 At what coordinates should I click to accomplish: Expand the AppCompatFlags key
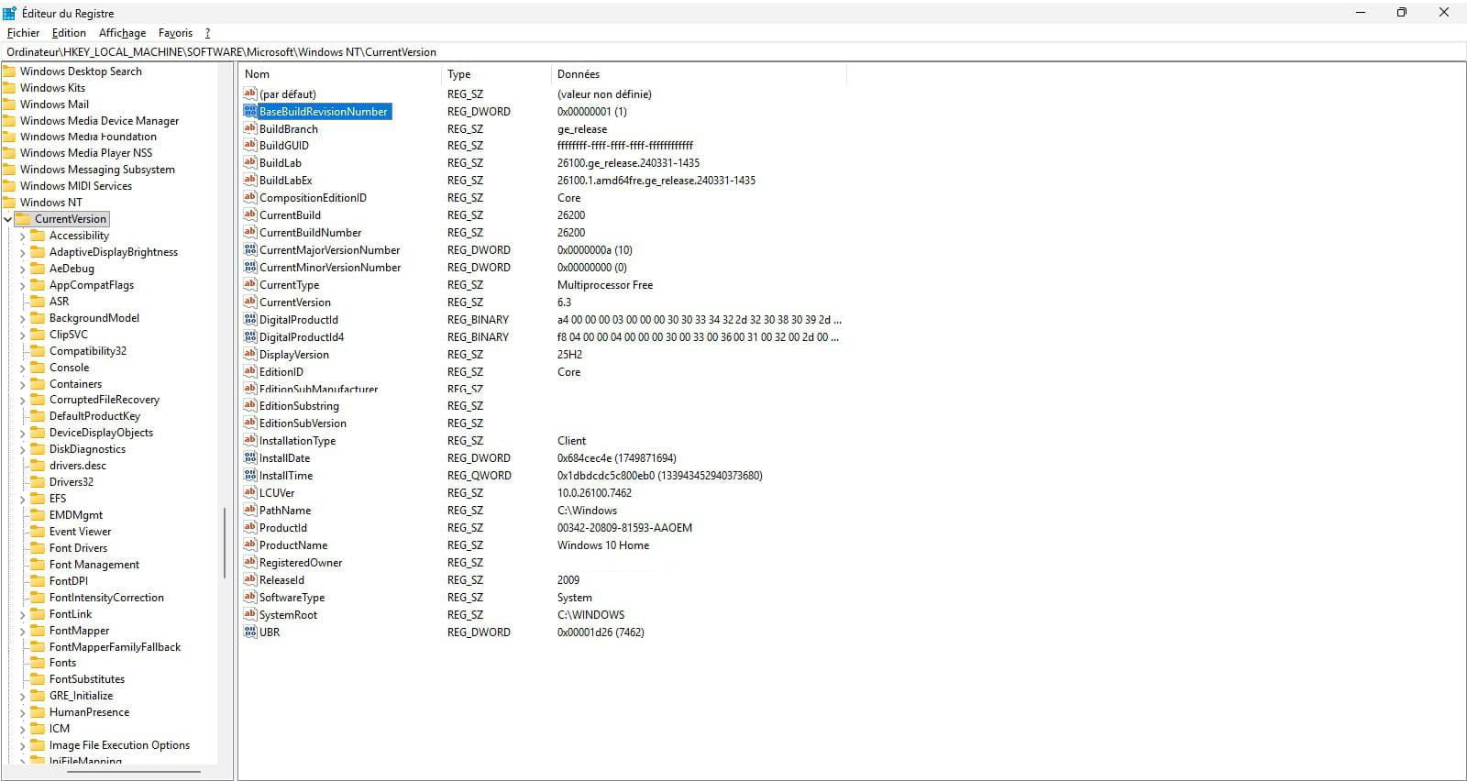point(22,285)
